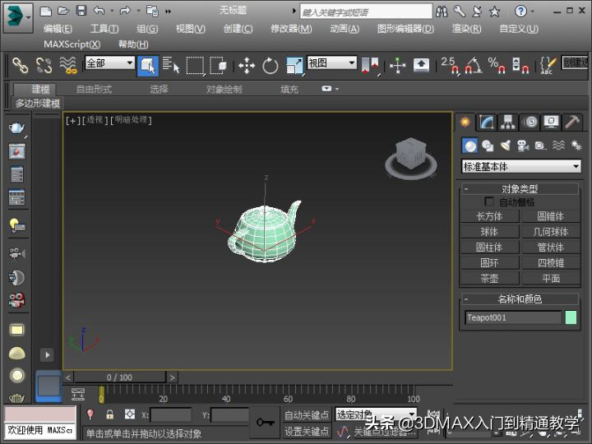Collapse the 名称和颜色 rollout

tap(520, 299)
